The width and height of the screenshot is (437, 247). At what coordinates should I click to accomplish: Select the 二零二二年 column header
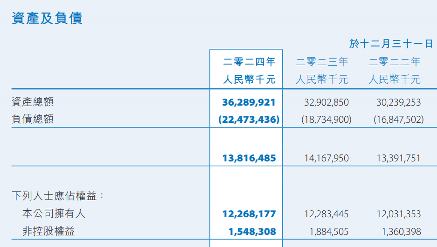pyautogui.click(x=395, y=62)
